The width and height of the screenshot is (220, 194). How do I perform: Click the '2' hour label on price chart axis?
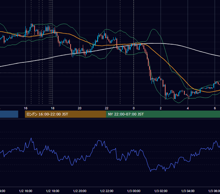point(161,108)
